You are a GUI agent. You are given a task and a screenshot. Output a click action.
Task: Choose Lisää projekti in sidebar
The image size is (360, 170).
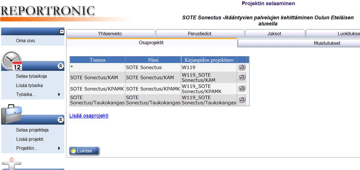coord(30,139)
